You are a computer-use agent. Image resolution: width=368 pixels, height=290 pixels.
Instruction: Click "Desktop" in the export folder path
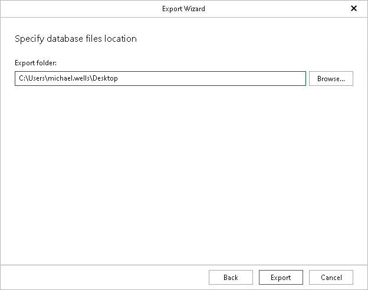[x=105, y=79]
